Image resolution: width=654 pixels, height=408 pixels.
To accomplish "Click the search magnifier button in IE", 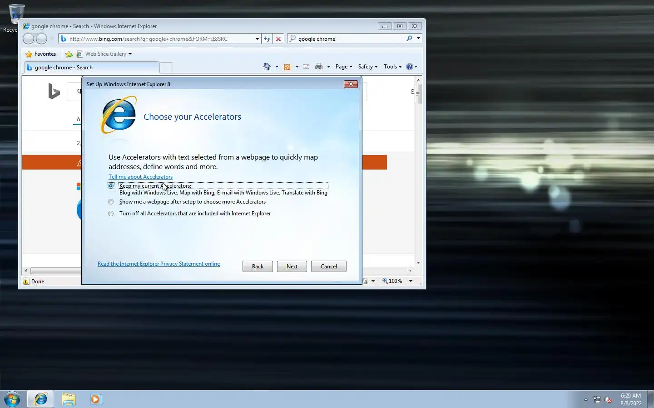I will pyautogui.click(x=409, y=39).
